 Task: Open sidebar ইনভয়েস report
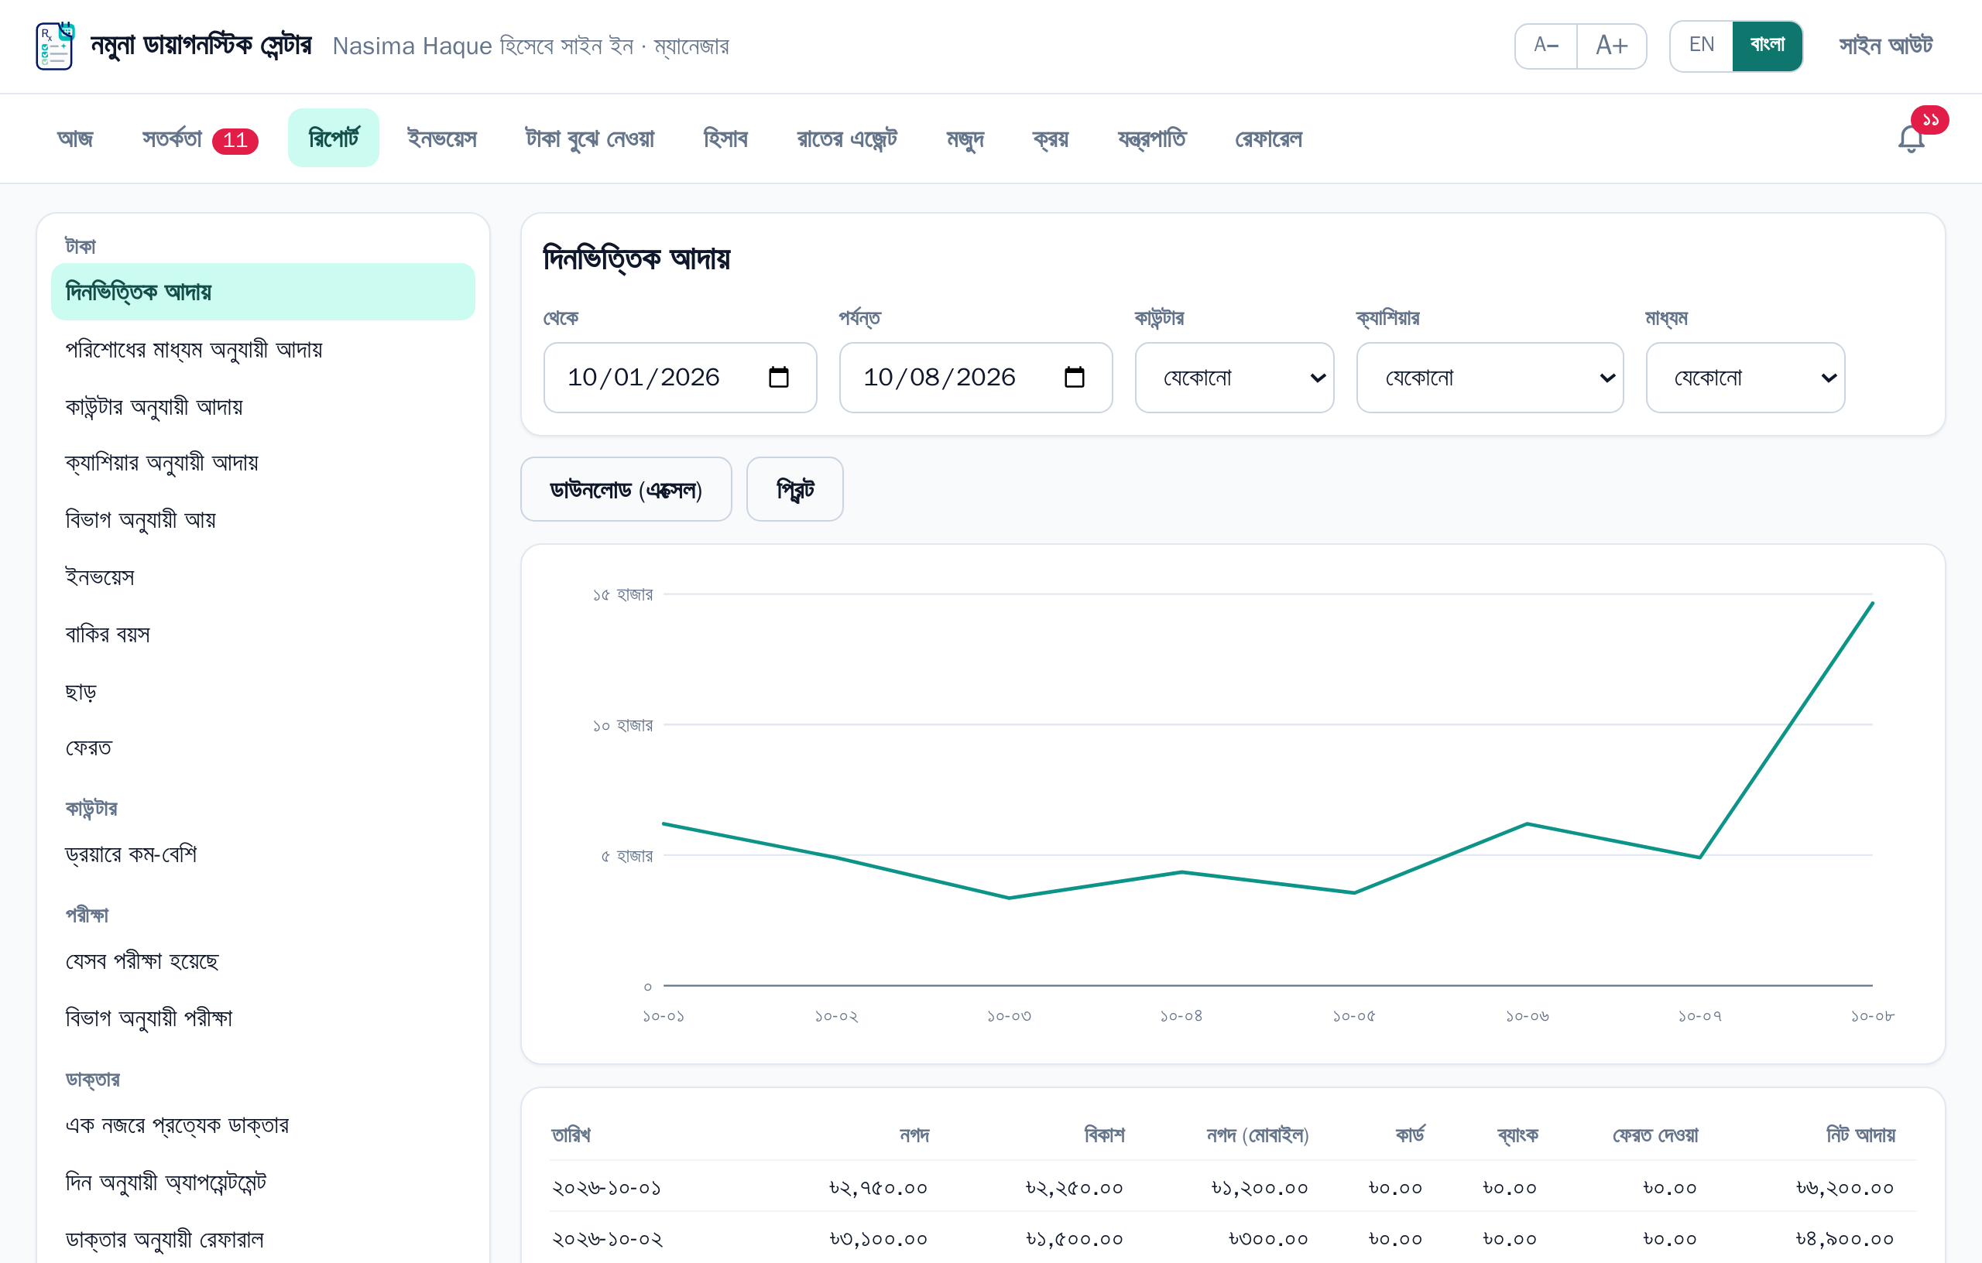coord(262,577)
